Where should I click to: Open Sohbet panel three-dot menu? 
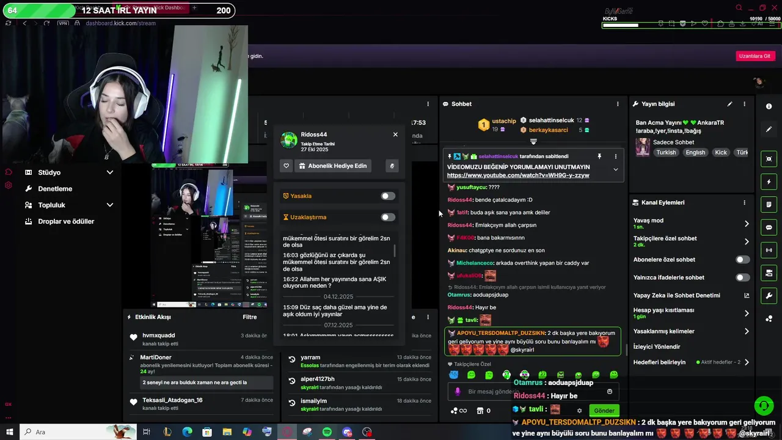coord(618,104)
